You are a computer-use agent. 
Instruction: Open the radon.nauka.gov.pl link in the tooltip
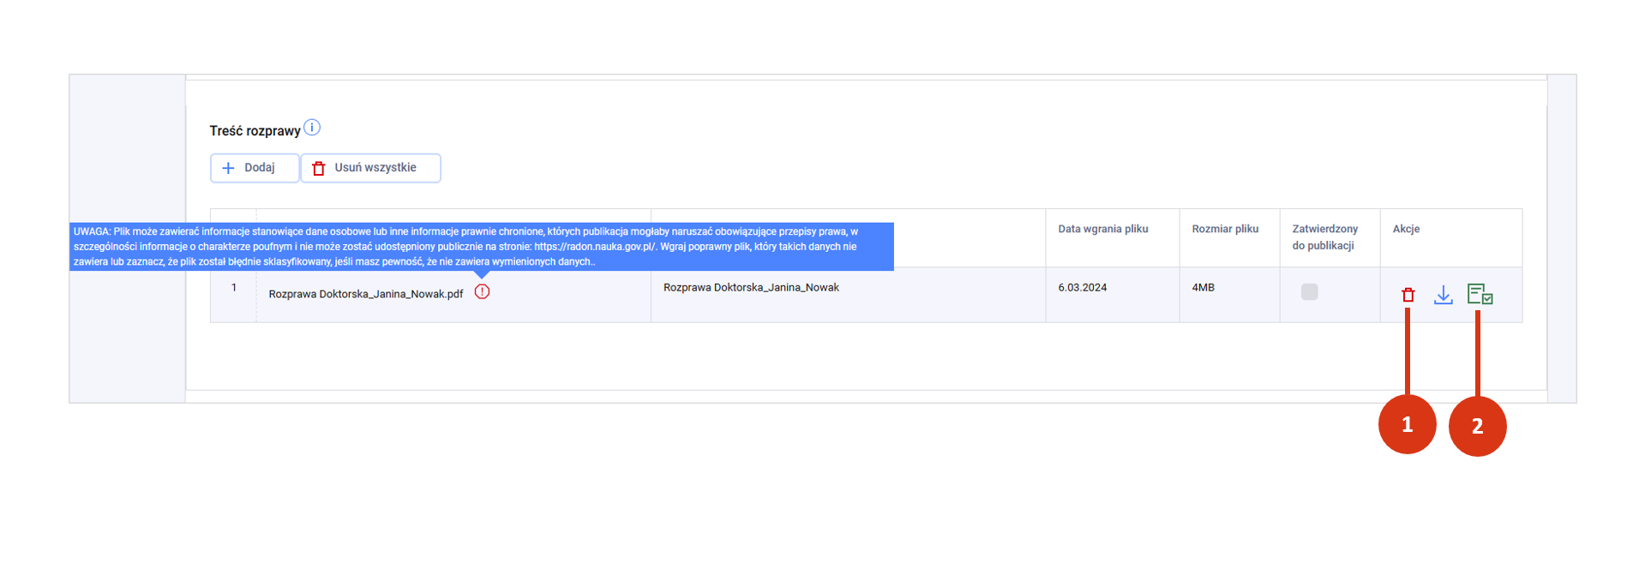594,247
